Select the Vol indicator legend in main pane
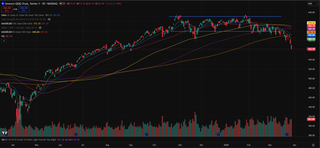 click(x=3, y=36)
